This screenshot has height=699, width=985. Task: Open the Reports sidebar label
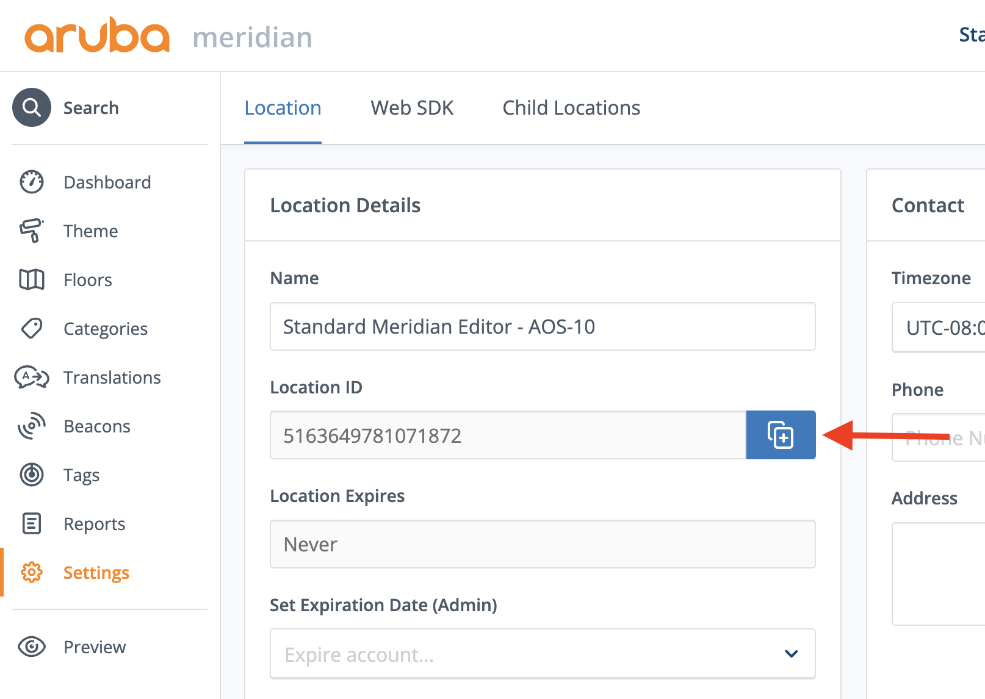95,524
